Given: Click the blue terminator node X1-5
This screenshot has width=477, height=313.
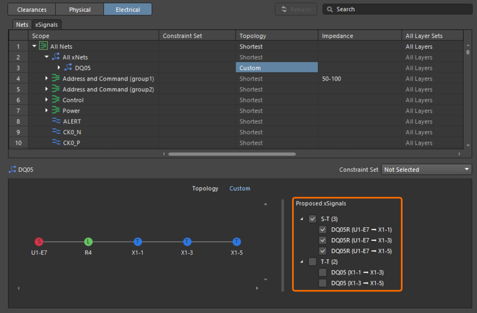Looking at the screenshot, I should (x=237, y=242).
